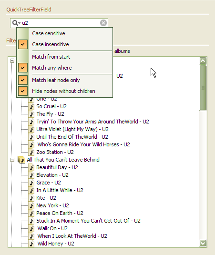Viewport: 215px width, 255px height.
Task: Click note icon beside Until The End Of TheWorld
Action: [31, 137]
